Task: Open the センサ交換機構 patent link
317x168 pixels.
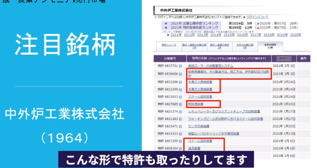Action: tap(198, 126)
